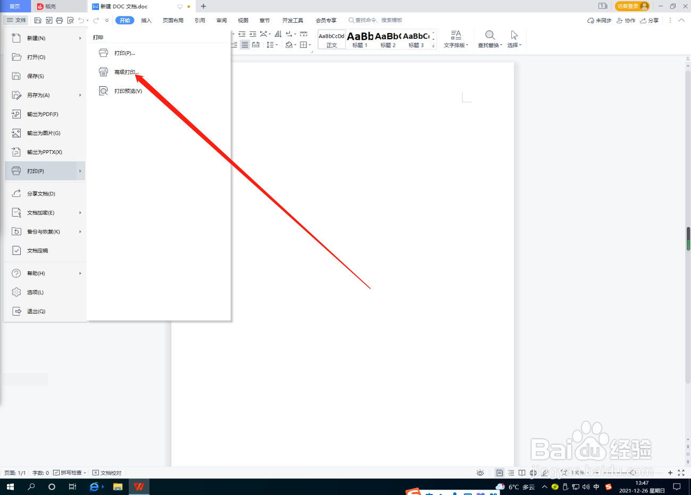Image resolution: width=691 pixels, height=495 pixels.
Task: Switch to web layout globe icon in status bar
Action: (x=533, y=473)
